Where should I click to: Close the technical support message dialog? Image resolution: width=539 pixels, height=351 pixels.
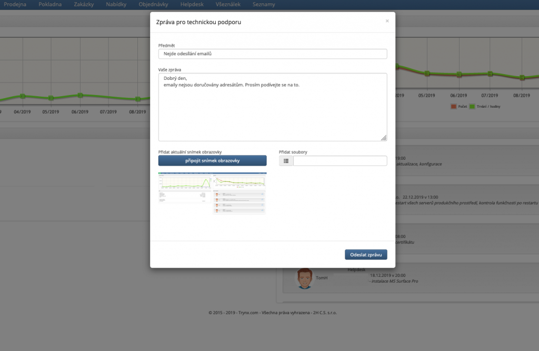click(387, 21)
